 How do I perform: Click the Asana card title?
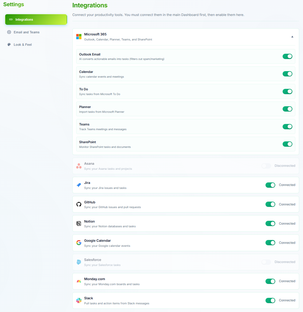89,164
